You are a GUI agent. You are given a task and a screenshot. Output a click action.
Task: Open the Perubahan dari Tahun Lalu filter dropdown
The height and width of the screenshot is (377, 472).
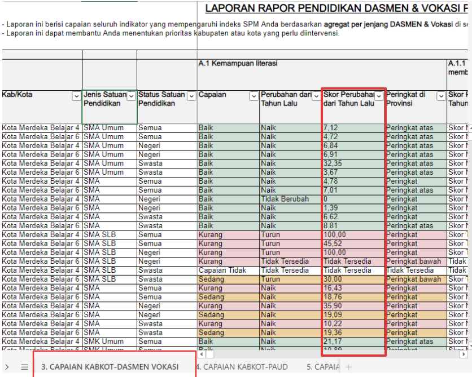coord(316,96)
